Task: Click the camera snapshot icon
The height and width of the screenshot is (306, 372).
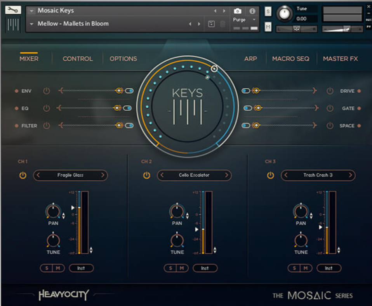Action: coord(237,11)
